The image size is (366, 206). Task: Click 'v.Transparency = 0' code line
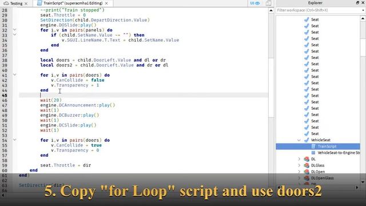click(x=75, y=150)
